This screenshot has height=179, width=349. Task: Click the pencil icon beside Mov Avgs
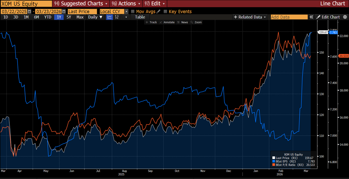point(159,11)
